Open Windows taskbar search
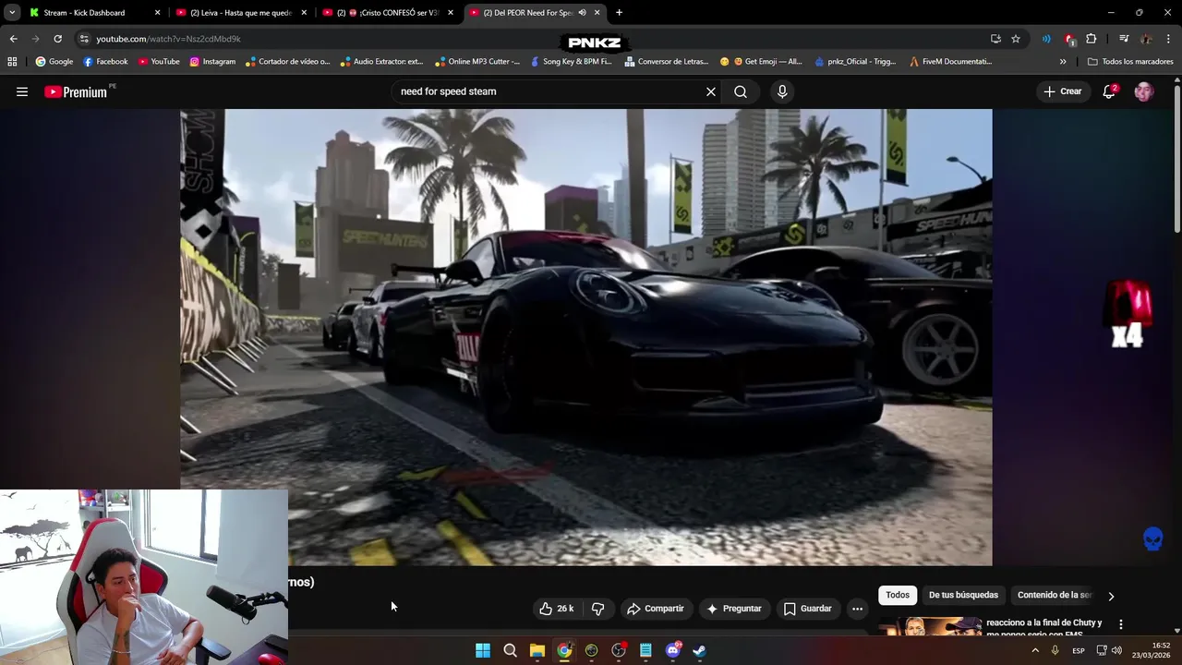This screenshot has height=665, width=1182. 510,650
